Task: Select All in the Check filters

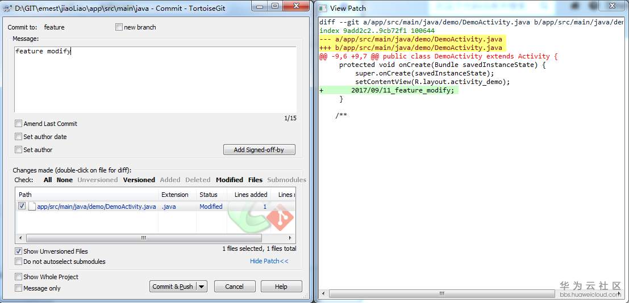Action: [48, 180]
